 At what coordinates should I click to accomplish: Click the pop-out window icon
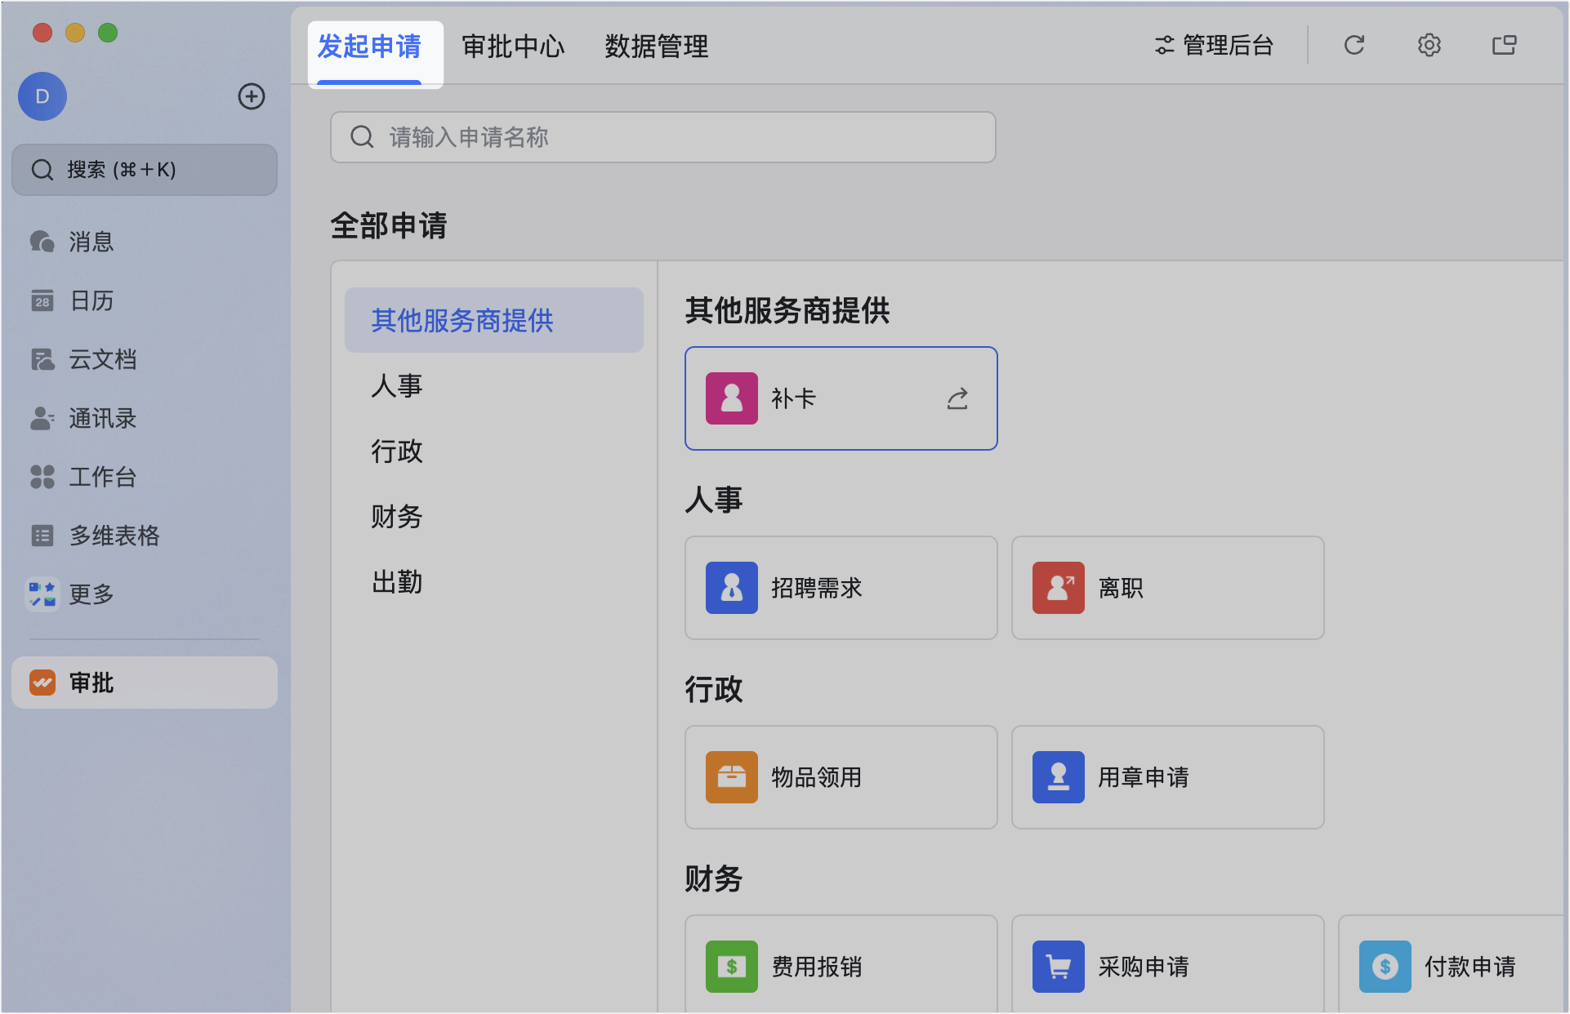point(1504,46)
